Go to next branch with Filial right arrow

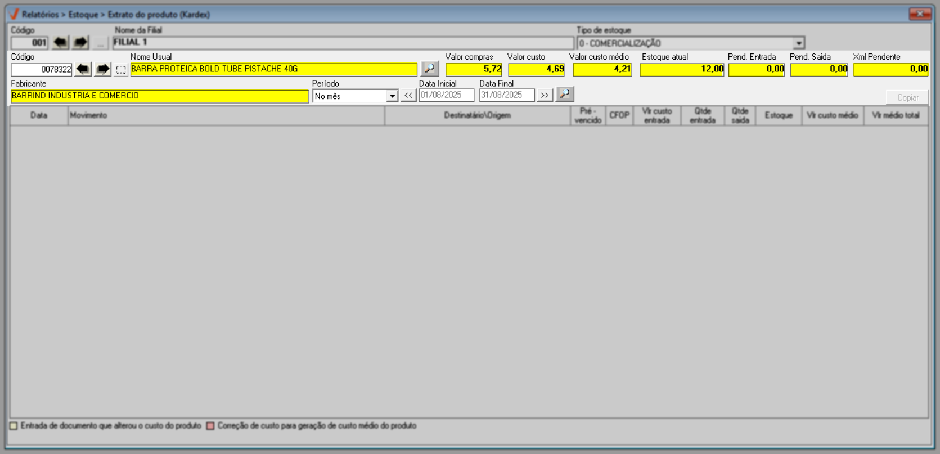pos(80,43)
